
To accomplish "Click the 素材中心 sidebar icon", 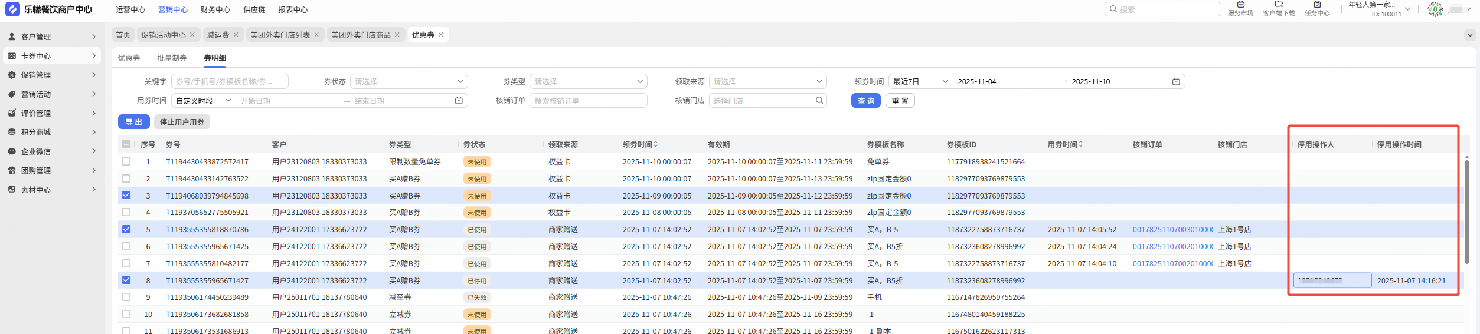I will pos(12,190).
